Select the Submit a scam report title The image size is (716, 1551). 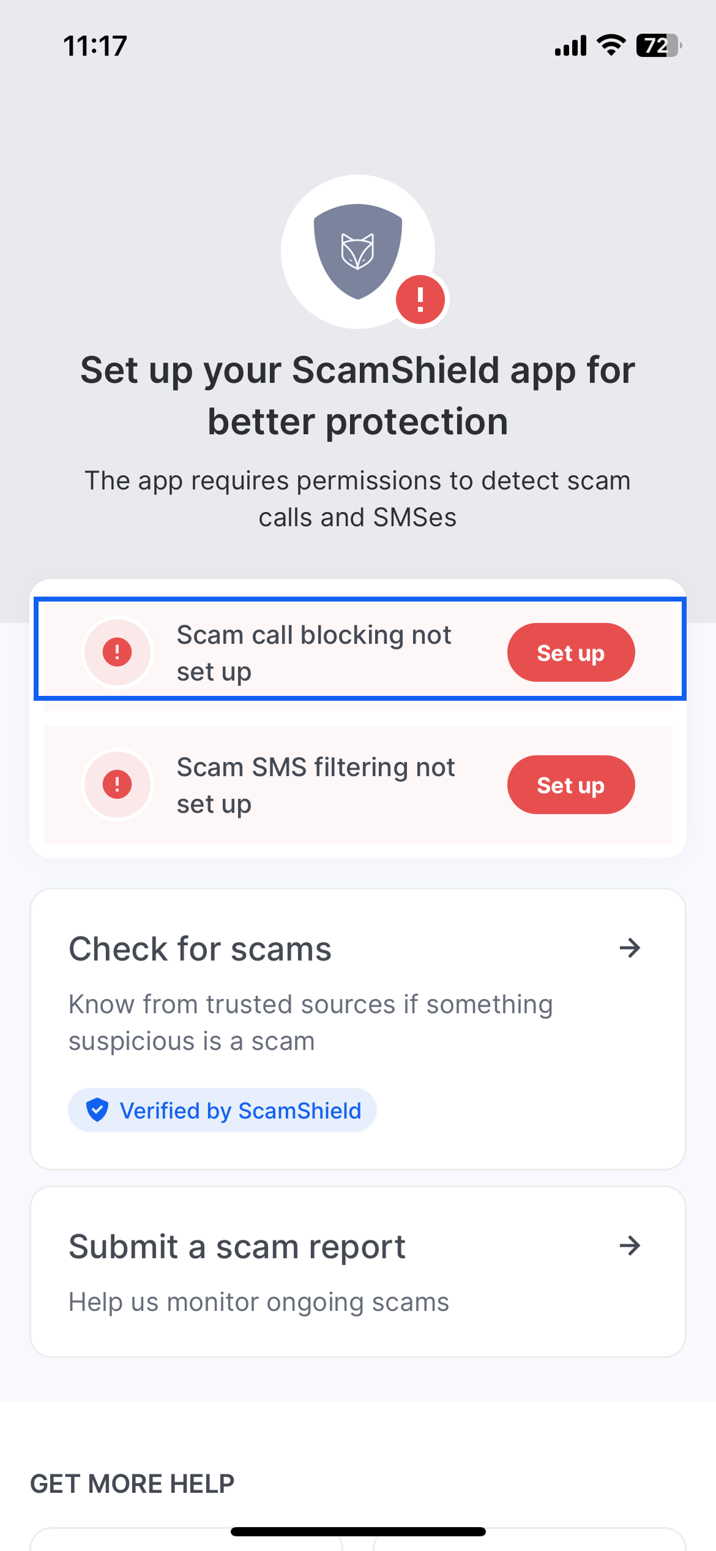(x=237, y=1247)
